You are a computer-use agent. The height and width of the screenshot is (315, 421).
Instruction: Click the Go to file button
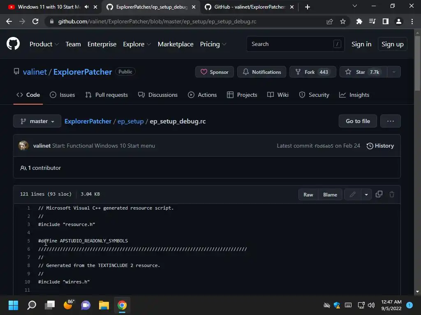(x=358, y=121)
